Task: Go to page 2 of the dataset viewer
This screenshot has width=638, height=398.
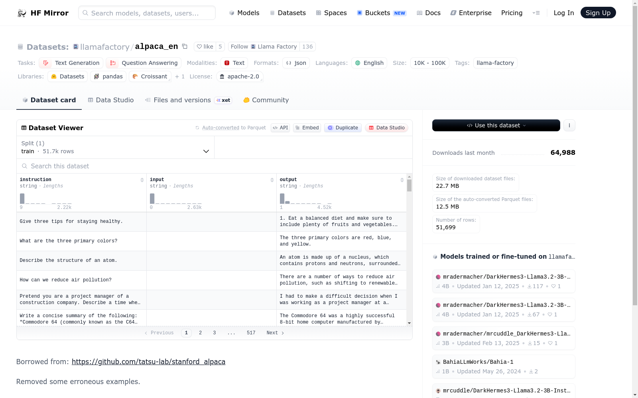Action: pyautogui.click(x=201, y=333)
